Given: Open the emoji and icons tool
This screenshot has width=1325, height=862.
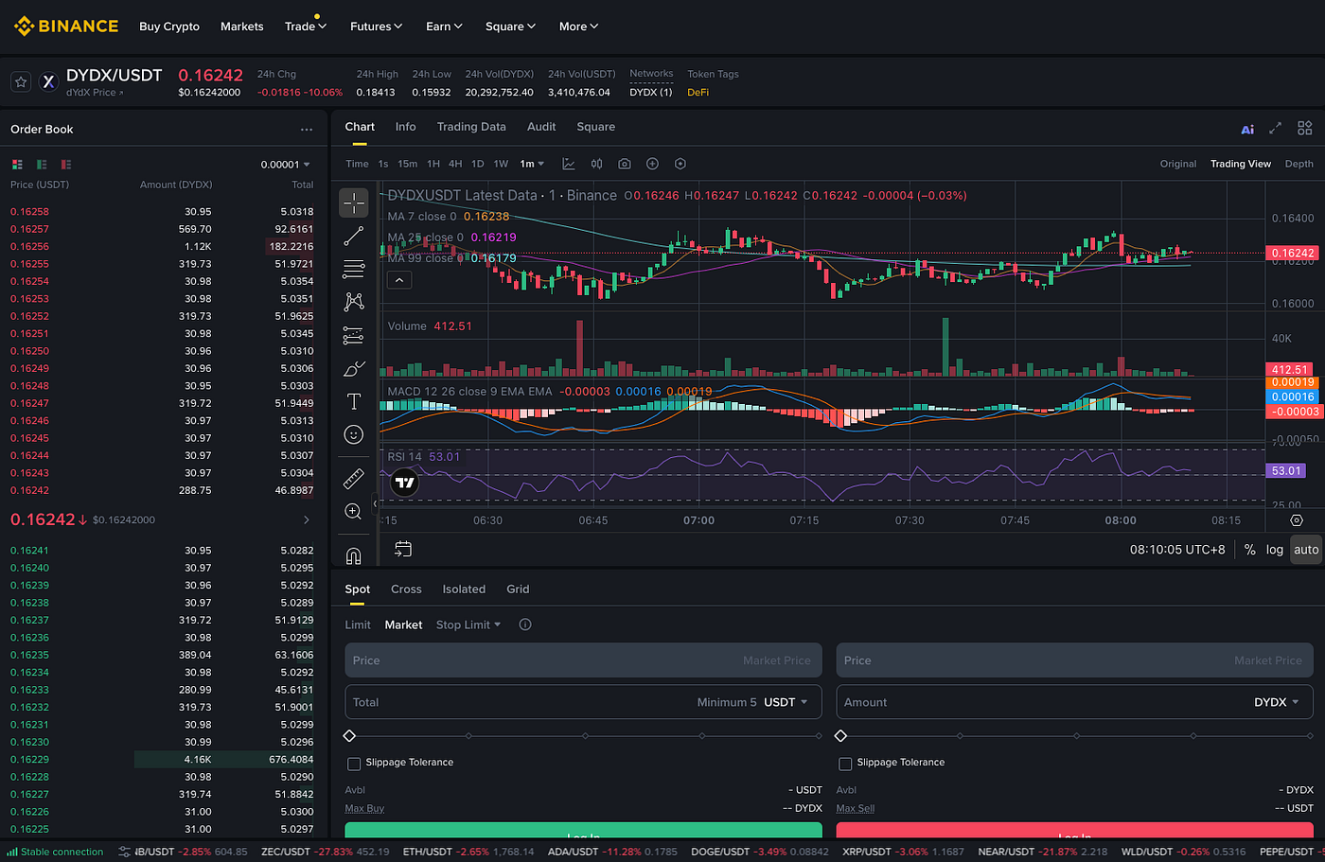Looking at the screenshot, I should point(354,434).
